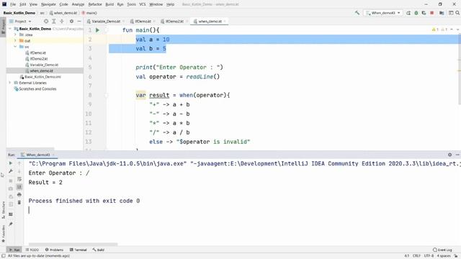
Task: Open the Run panel gear settings
Action: pos(449,155)
